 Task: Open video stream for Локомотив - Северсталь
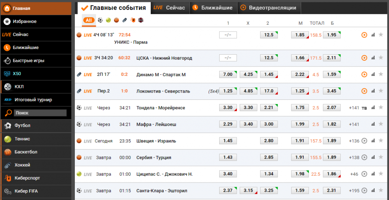pos(364,91)
